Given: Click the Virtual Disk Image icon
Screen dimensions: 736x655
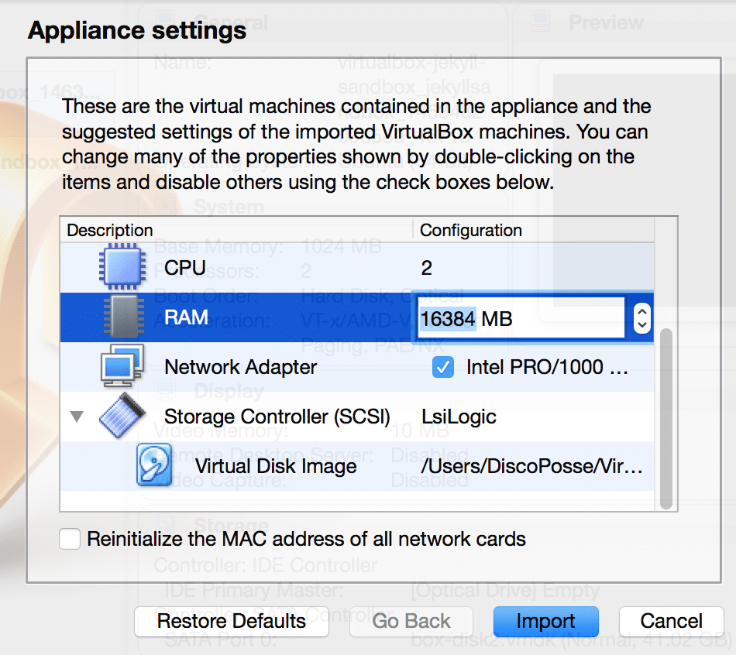Looking at the screenshot, I should [155, 465].
